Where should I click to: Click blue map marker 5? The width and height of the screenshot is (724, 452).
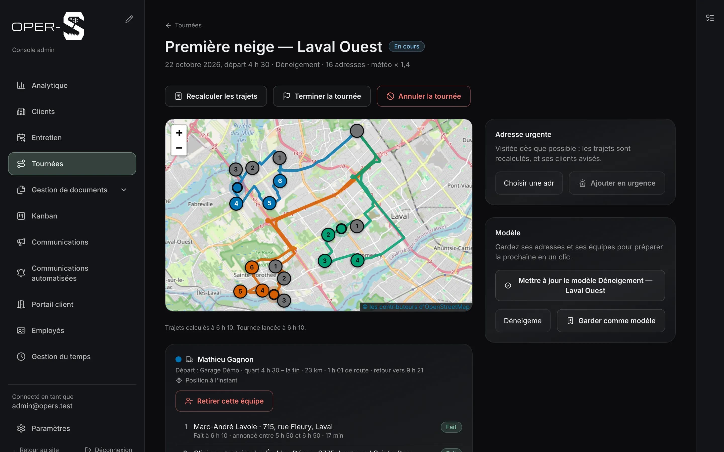click(269, 203)
